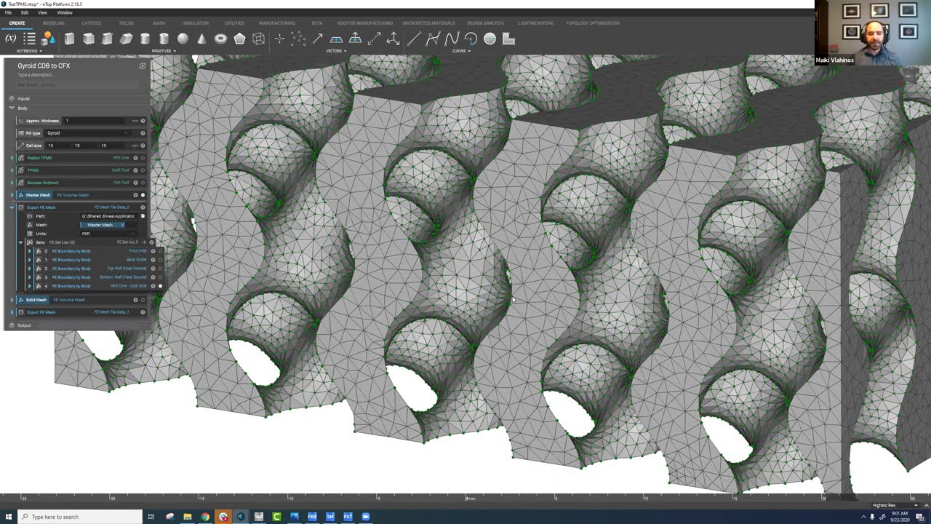Screen dimensions: 931x524
Task: Select the line curve tool
Action: [x=414, y=39]
